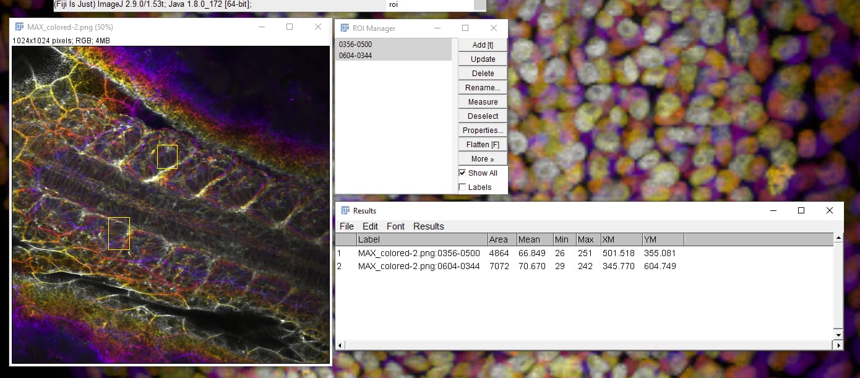This screenshot has height=378, width=860.
Task: Select ROI 0604-0344 in the list
Action: [x=356, y=55]
